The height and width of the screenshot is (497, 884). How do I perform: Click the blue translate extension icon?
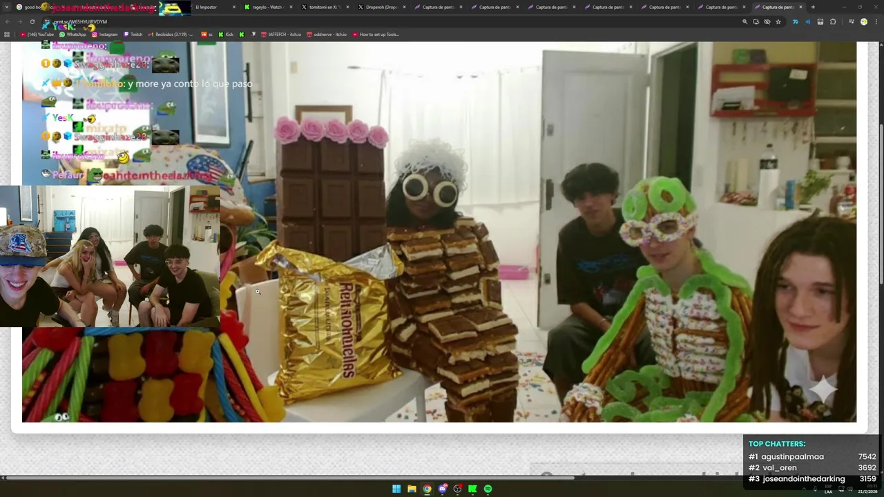pos(796,21)
